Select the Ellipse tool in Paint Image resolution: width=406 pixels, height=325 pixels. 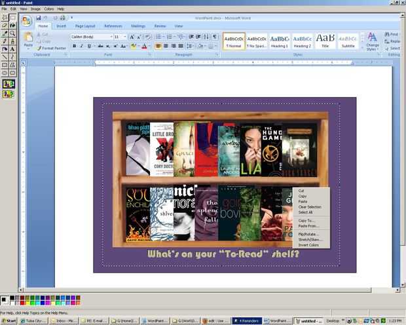5,73
